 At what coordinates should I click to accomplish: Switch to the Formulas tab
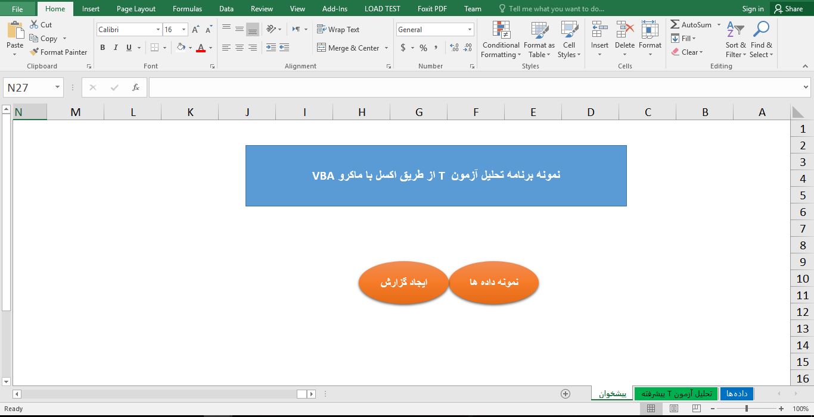(x=187, y=9)
